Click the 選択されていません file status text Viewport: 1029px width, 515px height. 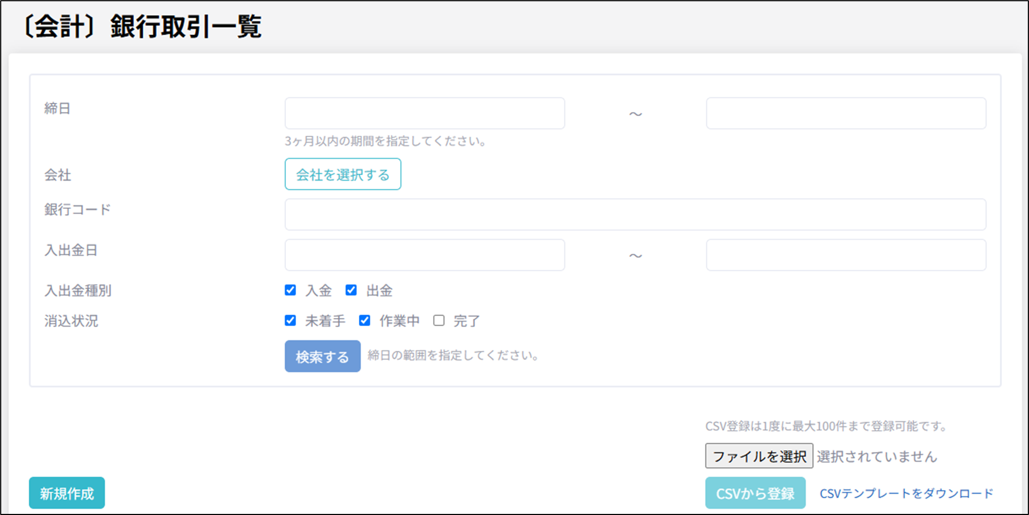click(877, 457)
